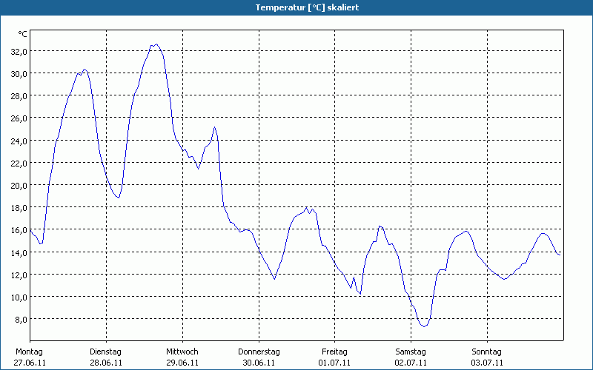Image resolution: width=593 pixels, height=370 pixels.
Task: Select the 14,0 axis value
Action: click(19, 253)
